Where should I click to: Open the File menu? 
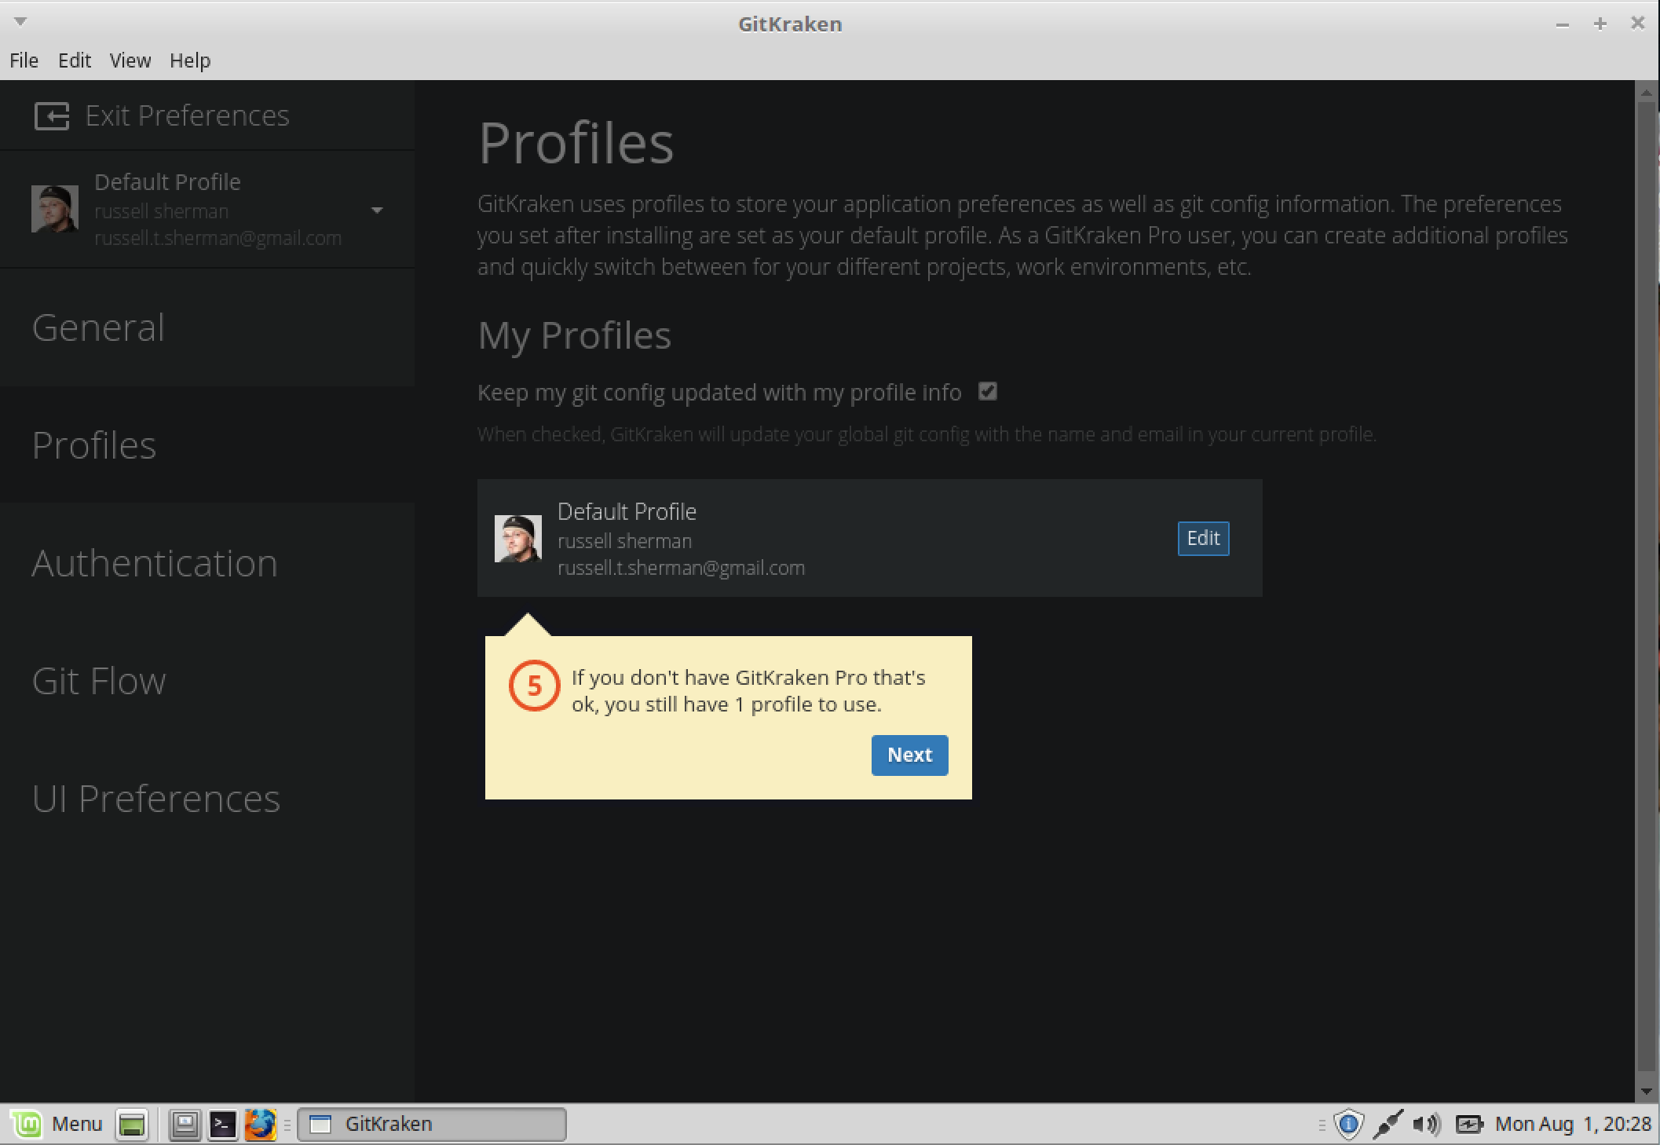(24, 60)
